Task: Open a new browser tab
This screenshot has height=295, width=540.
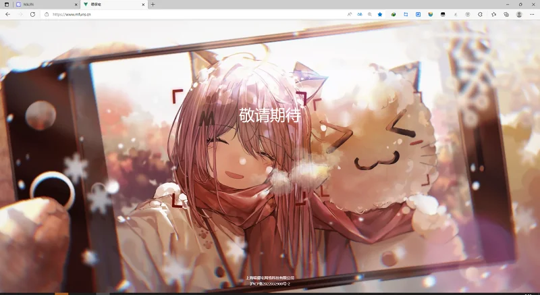Action: [x=153, y=5]
